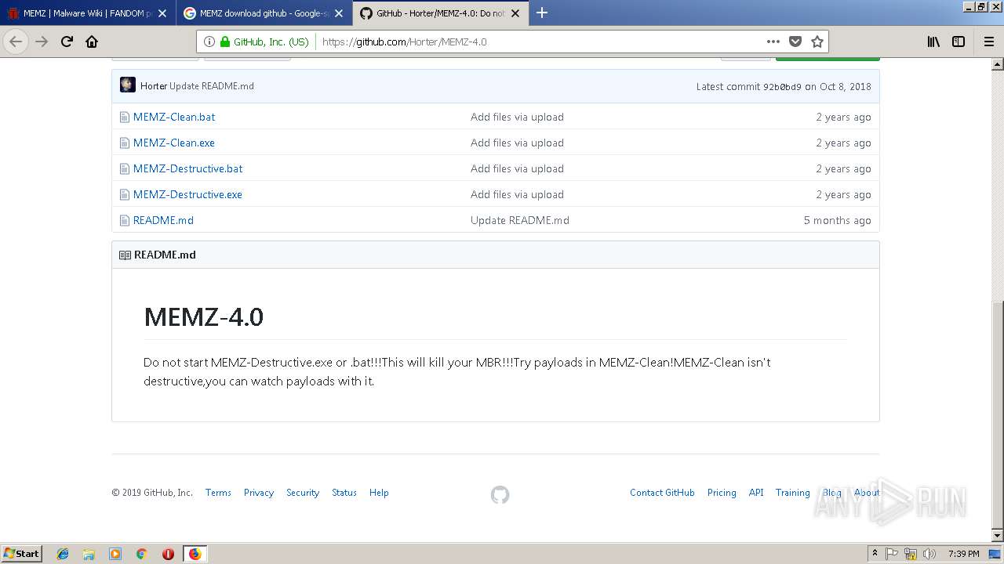Close the GitHub tab
Screen dimensions: 1004x564
(515, 13)
